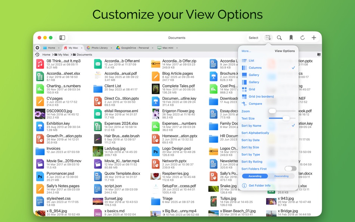Click the bookmark icon in the toolbar

[291, 37]
